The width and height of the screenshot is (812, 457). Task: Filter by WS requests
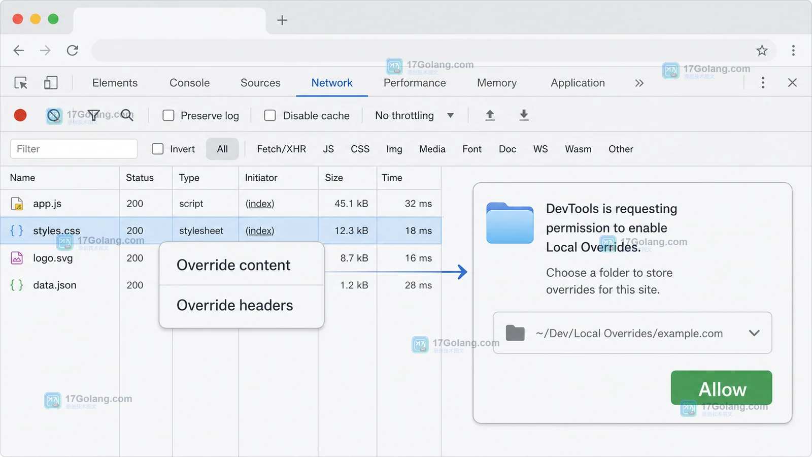(x=540, y=149)
